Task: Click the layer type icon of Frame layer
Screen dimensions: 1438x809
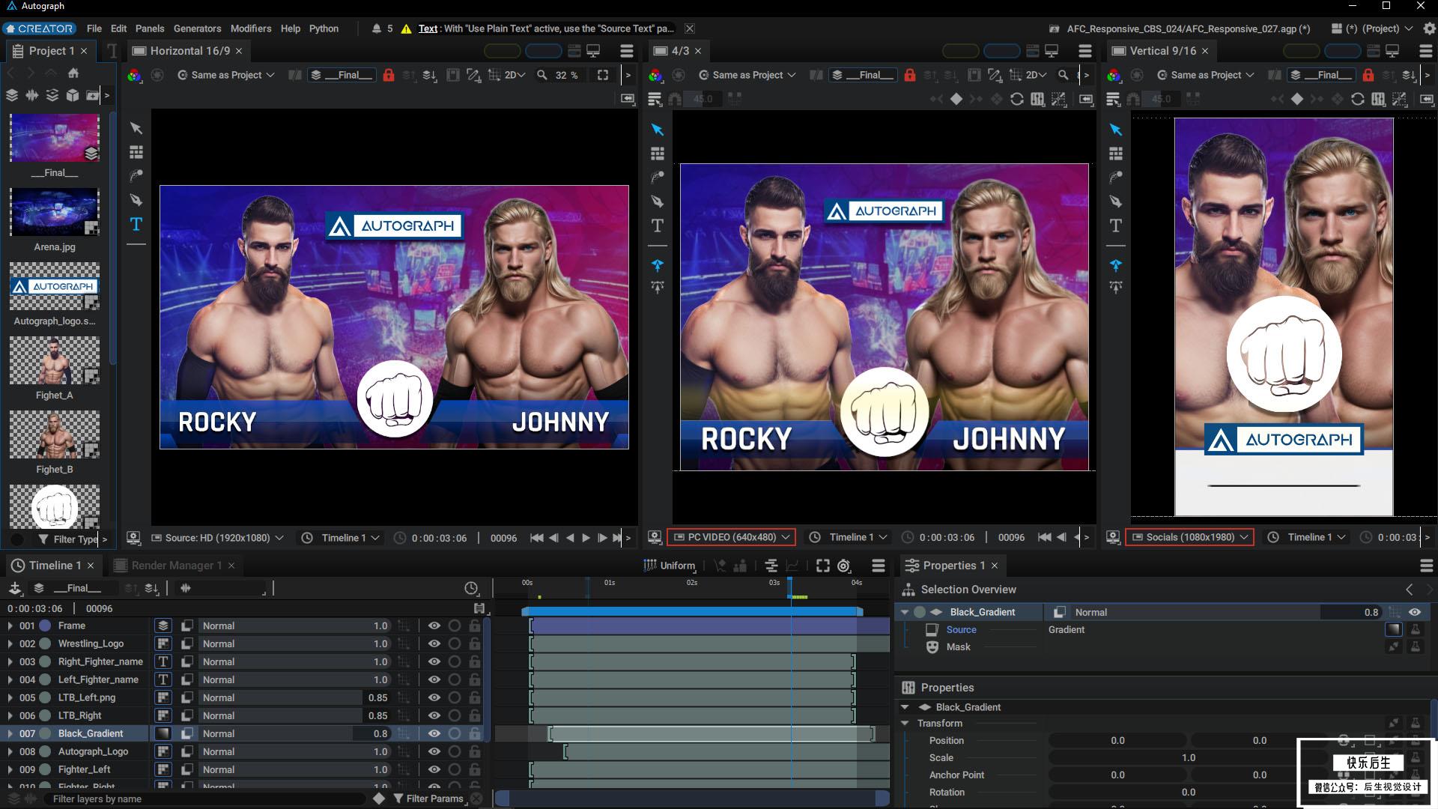Action: point(163,625)
